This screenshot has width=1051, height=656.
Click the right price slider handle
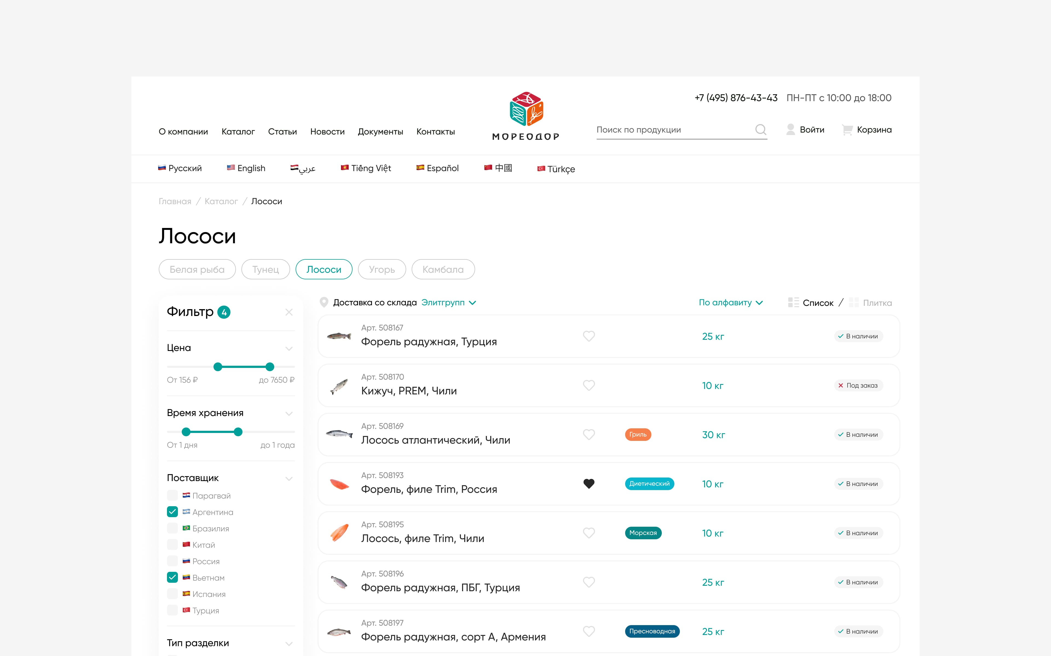(270, 367)
